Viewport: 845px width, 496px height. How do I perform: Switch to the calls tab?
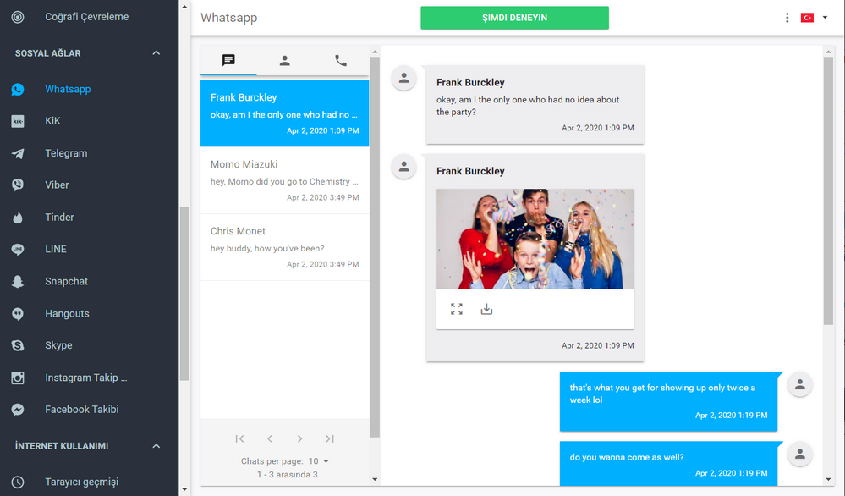point(341,60)
